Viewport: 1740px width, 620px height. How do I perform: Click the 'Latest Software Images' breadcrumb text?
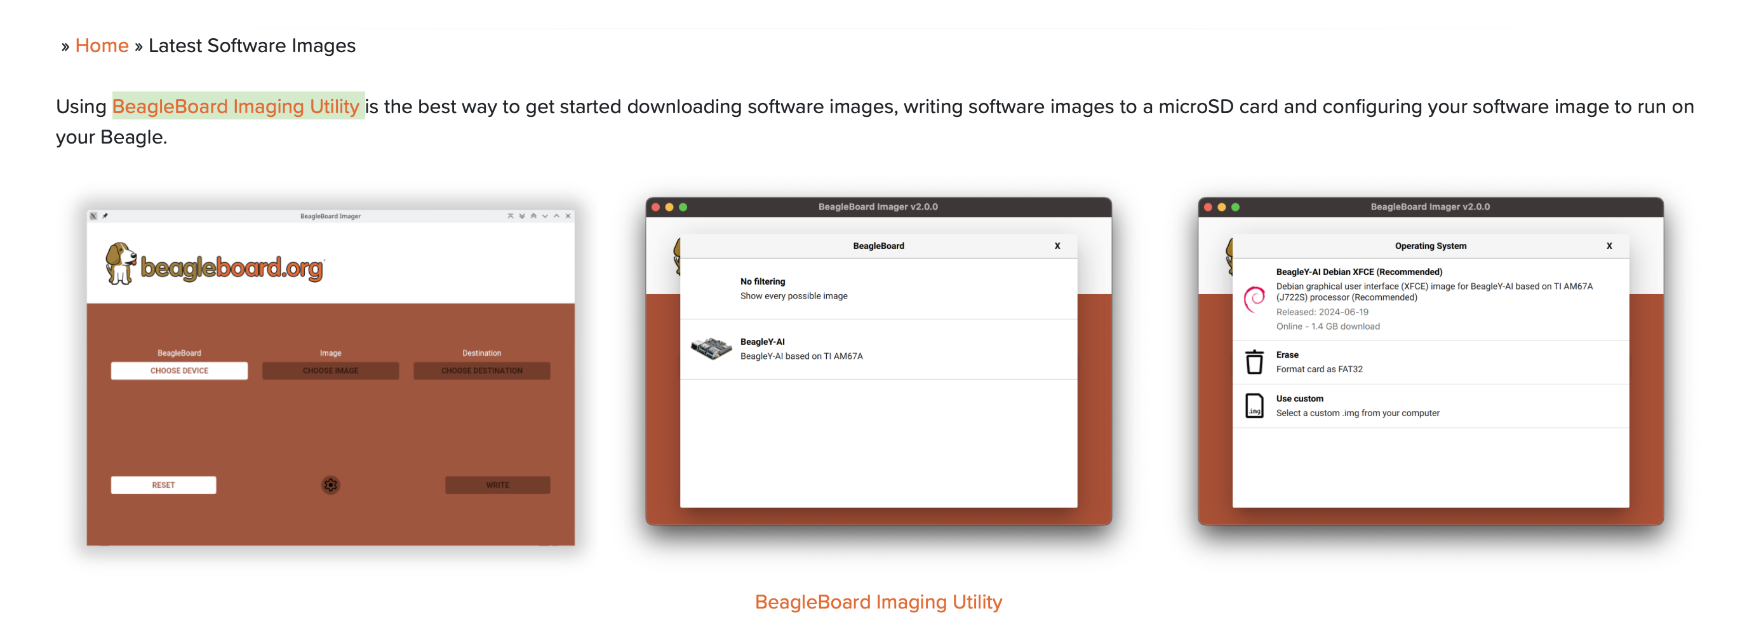(252, 45)
